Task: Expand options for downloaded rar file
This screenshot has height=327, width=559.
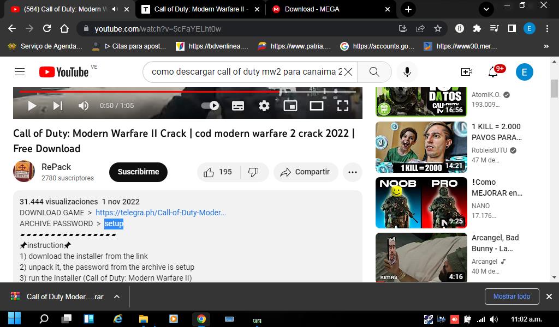Action: [x=116, y=296]
